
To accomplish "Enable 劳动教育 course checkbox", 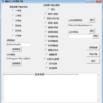I will click(47, 68).
